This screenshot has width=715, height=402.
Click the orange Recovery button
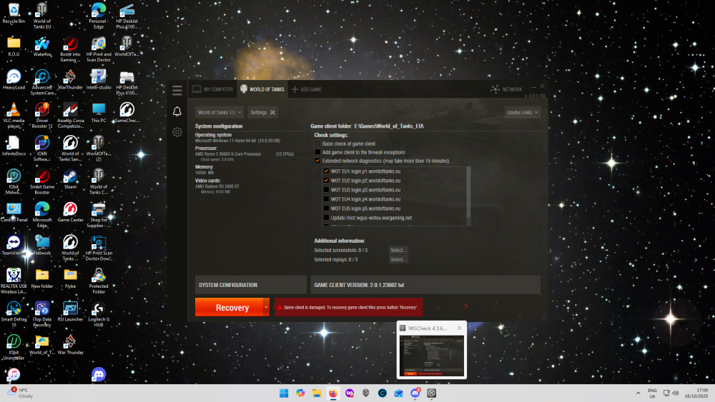[x=229, y=307]
